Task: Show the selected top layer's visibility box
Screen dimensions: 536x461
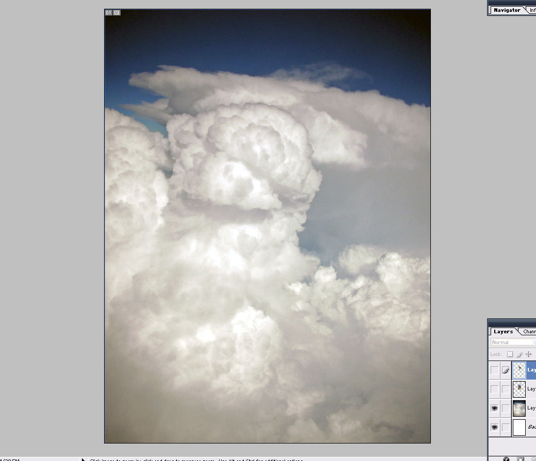Action: pos(494,370)
